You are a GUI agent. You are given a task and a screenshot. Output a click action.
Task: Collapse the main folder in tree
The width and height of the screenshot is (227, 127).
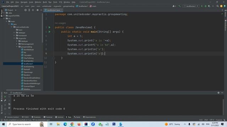click(6, 21)
